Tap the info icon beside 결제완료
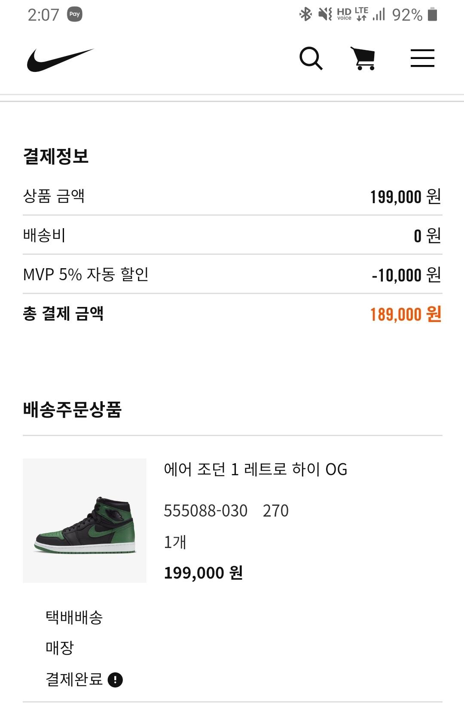This screenshot has height=709, width=464. point(115,680)
